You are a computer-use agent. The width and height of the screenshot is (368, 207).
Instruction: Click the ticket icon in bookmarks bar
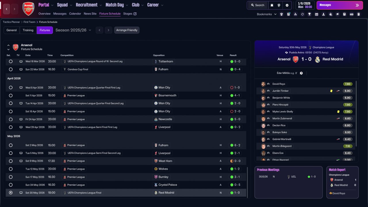351,14
